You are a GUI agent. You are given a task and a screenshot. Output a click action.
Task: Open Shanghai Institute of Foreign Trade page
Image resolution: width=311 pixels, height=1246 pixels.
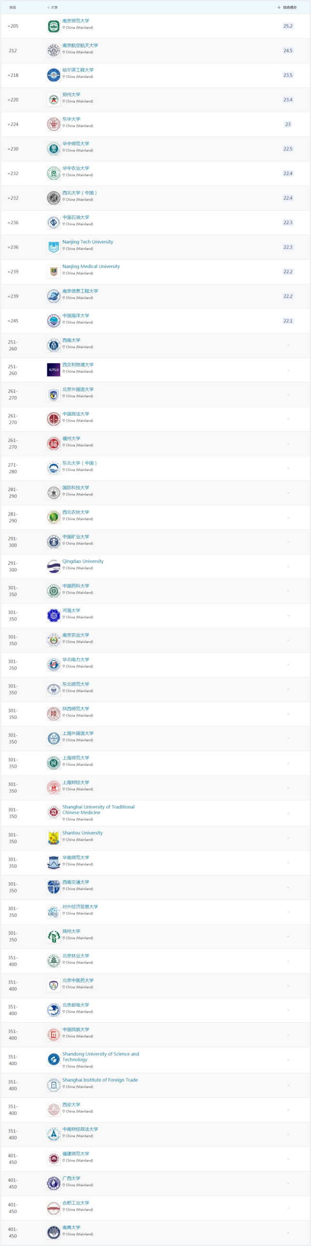pyautogui.click(x=100, y=1080)
